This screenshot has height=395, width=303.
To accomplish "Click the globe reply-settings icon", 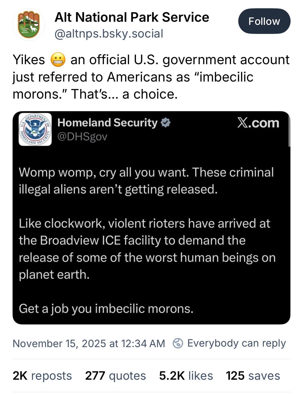I will click(178, 343).
